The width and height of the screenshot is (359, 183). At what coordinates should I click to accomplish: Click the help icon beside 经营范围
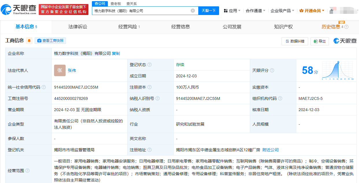point(27,171)
